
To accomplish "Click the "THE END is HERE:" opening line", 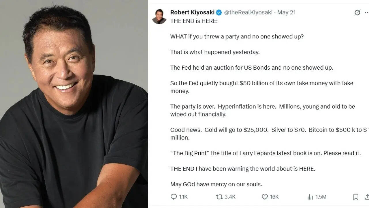I will (194, 21).
